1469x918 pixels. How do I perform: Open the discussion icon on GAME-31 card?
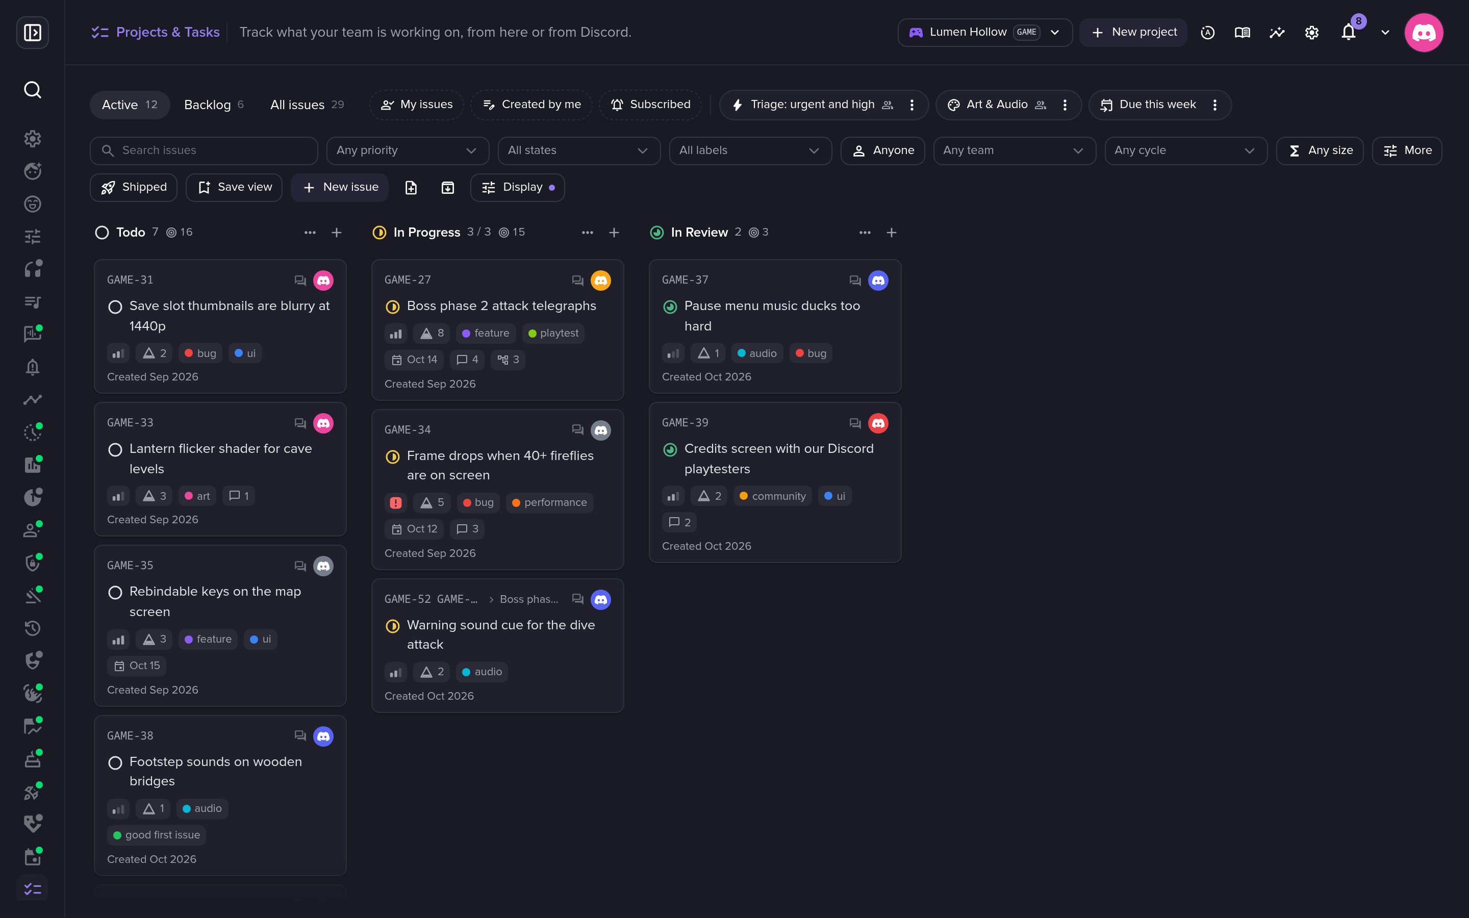[x=300, y=280]
